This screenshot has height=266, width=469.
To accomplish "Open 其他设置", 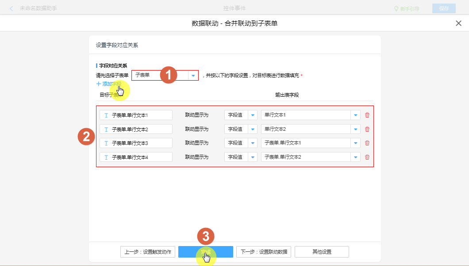I will [322, 252].
